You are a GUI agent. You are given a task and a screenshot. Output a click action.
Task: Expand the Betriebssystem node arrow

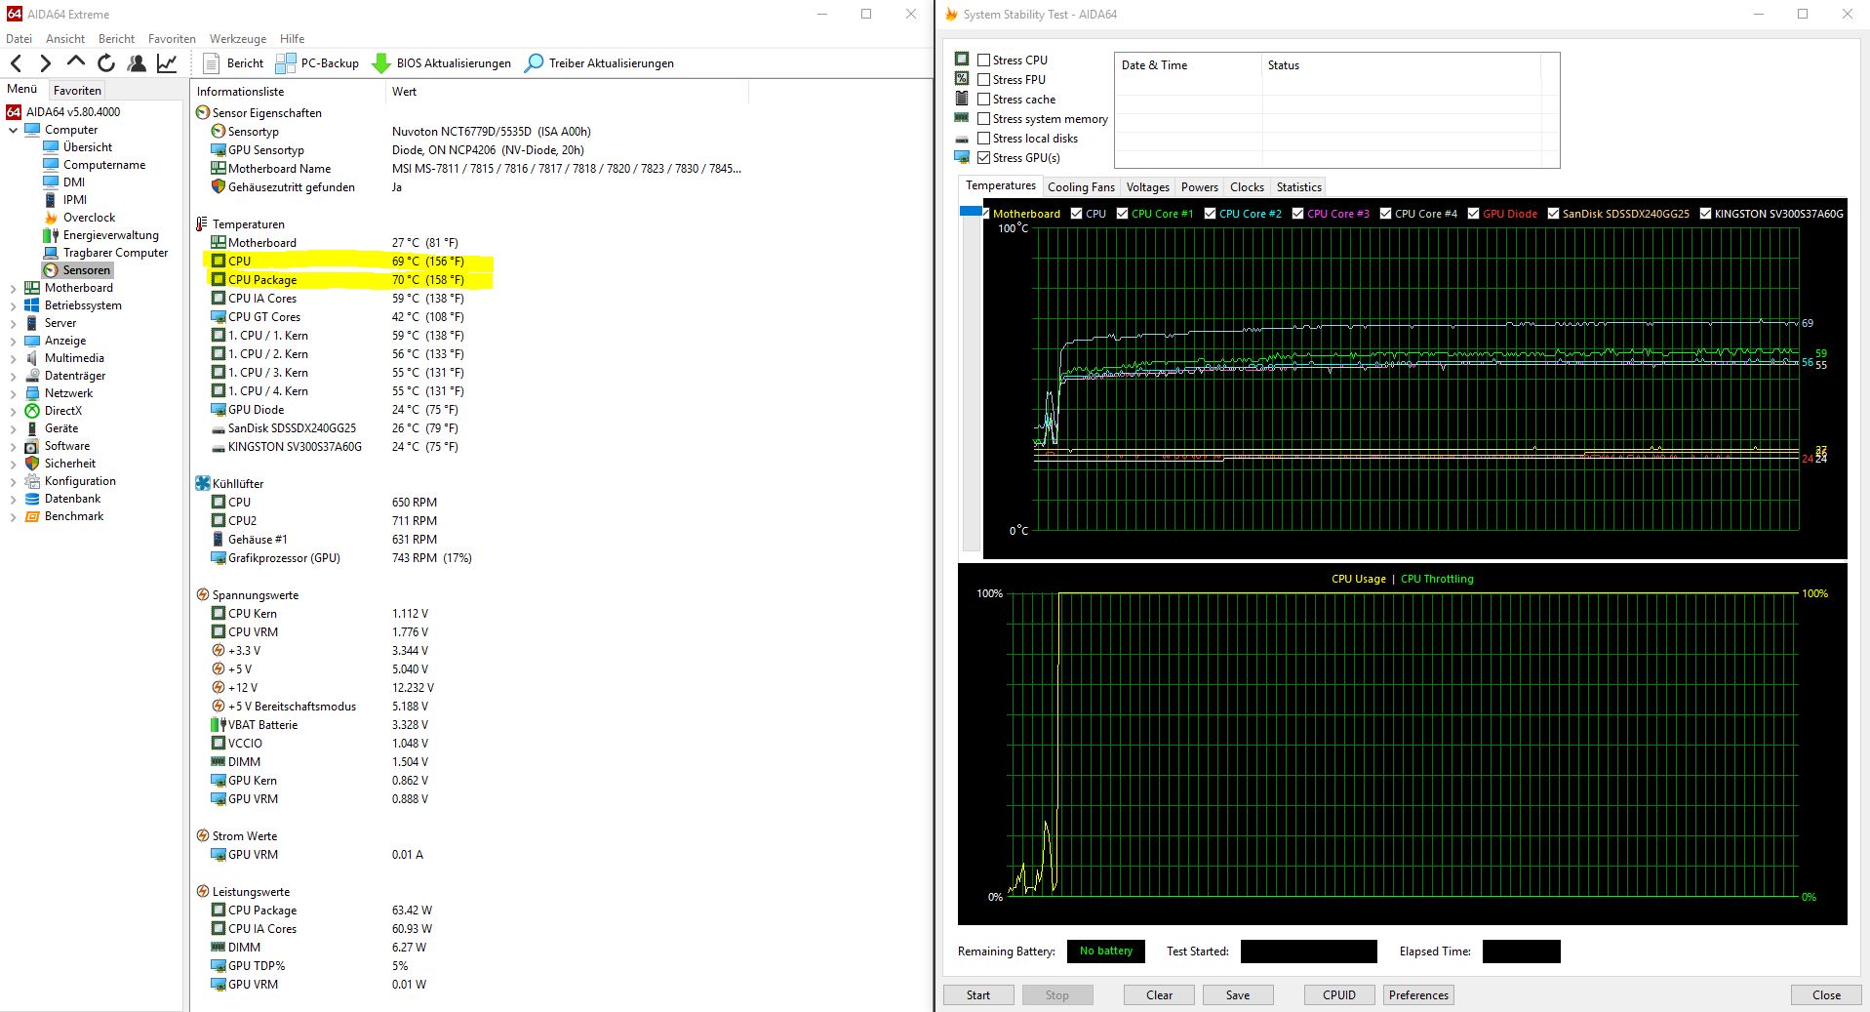click(13, 305)
